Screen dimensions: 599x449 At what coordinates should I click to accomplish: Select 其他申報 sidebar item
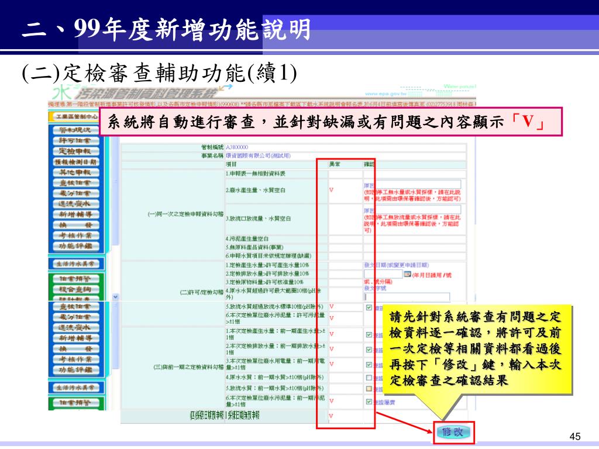[x=75, y=172]
